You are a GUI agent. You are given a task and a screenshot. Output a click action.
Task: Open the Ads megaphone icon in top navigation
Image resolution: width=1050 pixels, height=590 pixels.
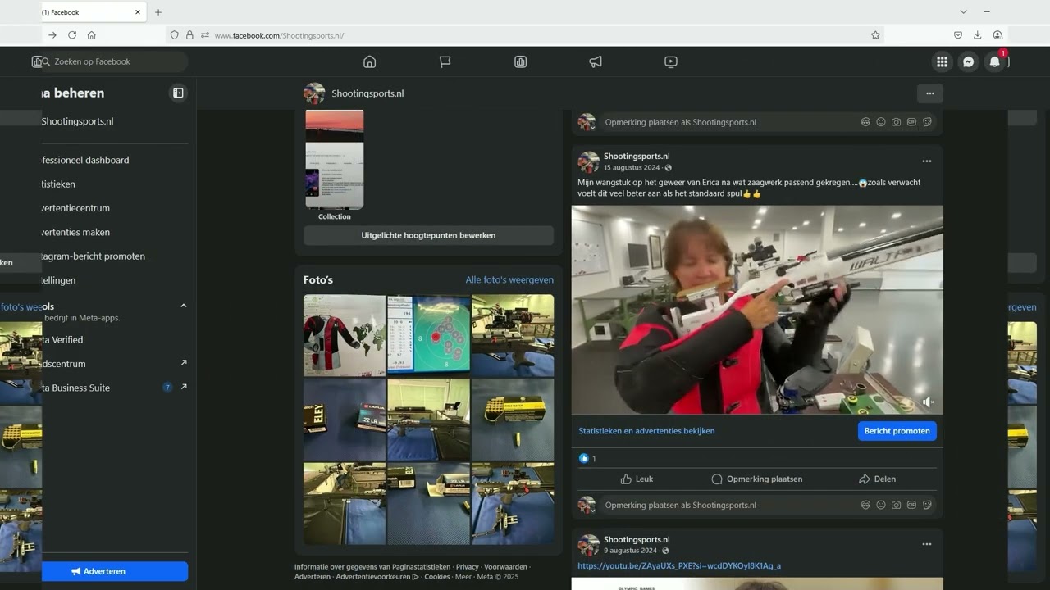click(x=596, y=61)
